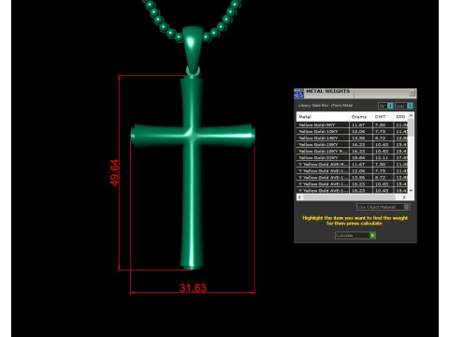Click the Metal Weights scale icon
Image resolution: width=449 pixels, height=337 pixels.
(298, 93)
